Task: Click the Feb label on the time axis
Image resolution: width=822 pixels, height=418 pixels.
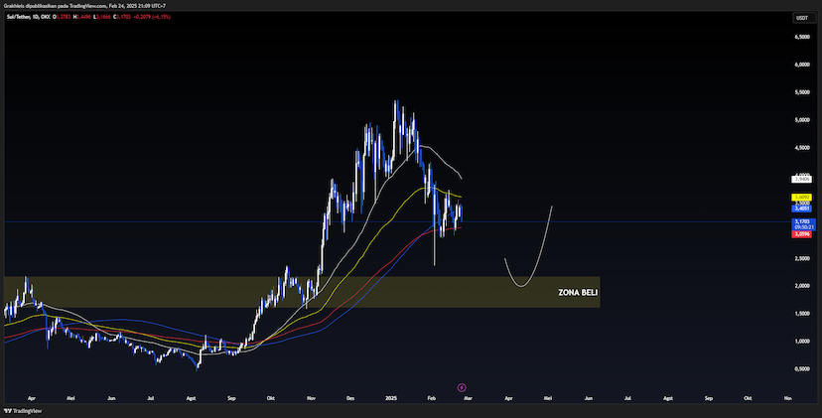Action: pos(431,398)
